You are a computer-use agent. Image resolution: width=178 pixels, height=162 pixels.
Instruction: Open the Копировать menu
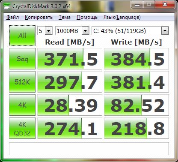pos(39,17)
